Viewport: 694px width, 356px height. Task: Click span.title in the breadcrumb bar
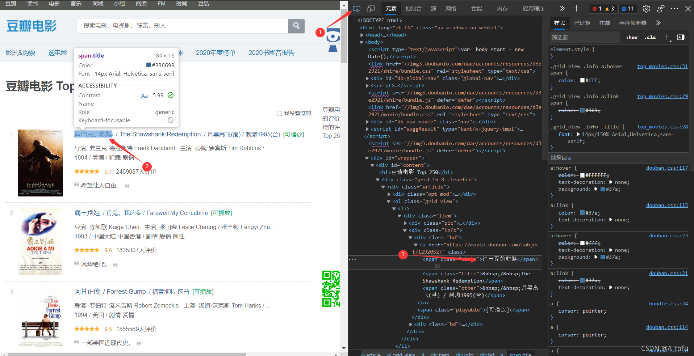point(520,354)
